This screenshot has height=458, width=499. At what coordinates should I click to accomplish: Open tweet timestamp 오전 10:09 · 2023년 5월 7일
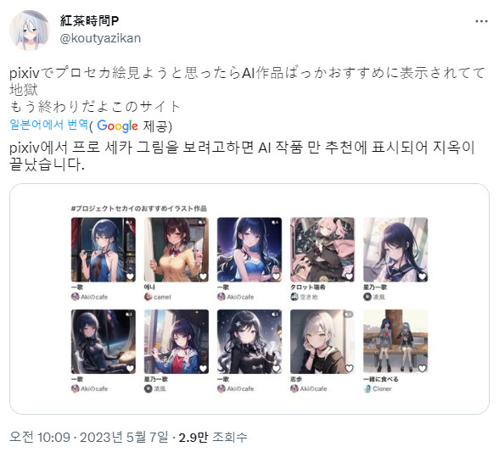88,437
